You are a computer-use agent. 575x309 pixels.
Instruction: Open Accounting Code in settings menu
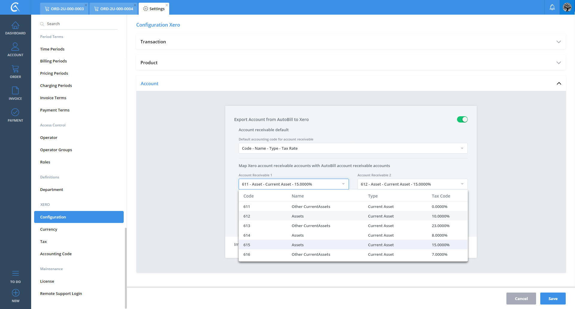tap(56, 254)
